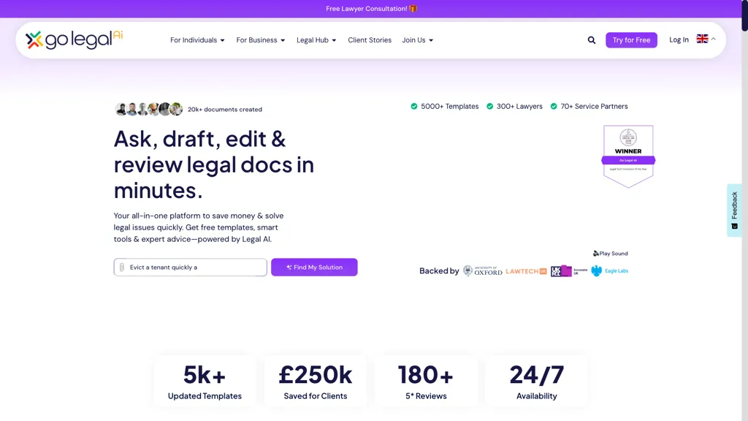This screenshot has width=748, height=421.
Task: Expand the For Individuals dropdown
Action: pyautogui.click(x=197, y=40)
